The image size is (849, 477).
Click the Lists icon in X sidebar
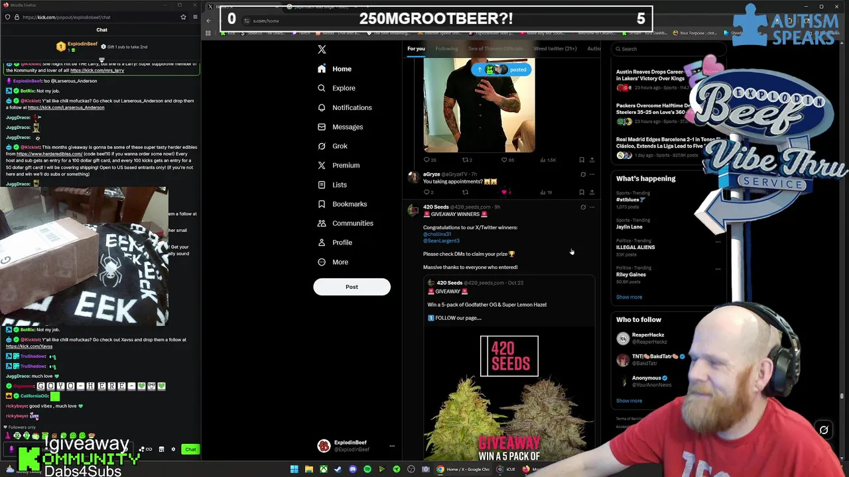(322, 185)
